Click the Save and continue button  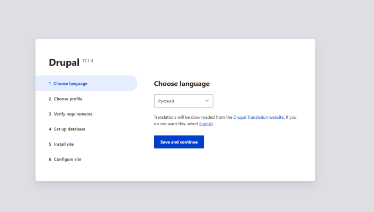pos(179,142)
